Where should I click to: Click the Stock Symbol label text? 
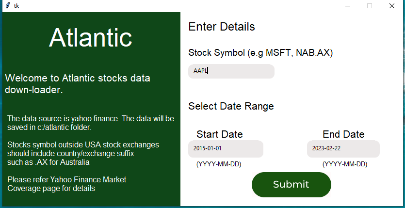260,52
